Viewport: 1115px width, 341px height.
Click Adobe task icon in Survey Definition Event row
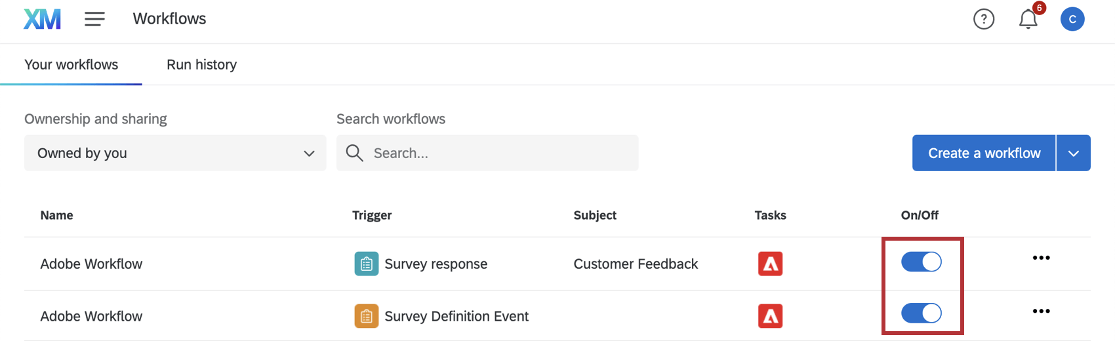pos(770,316)
